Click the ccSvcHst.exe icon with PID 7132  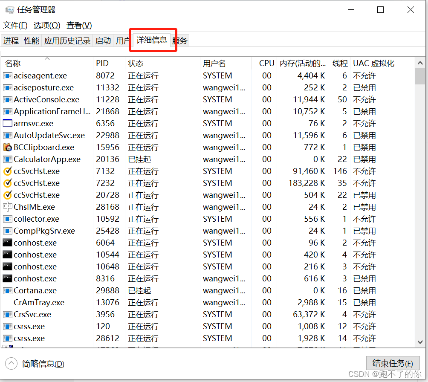[x=8, y=171]
